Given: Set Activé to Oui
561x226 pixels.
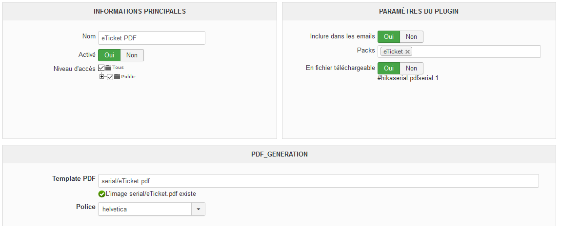Looking at the screenshot, I should coord(109,55).
